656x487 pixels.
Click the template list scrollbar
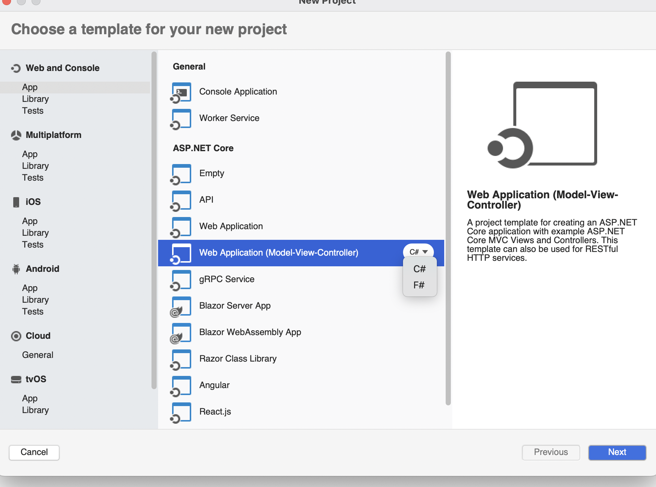[x=448, y=228]
